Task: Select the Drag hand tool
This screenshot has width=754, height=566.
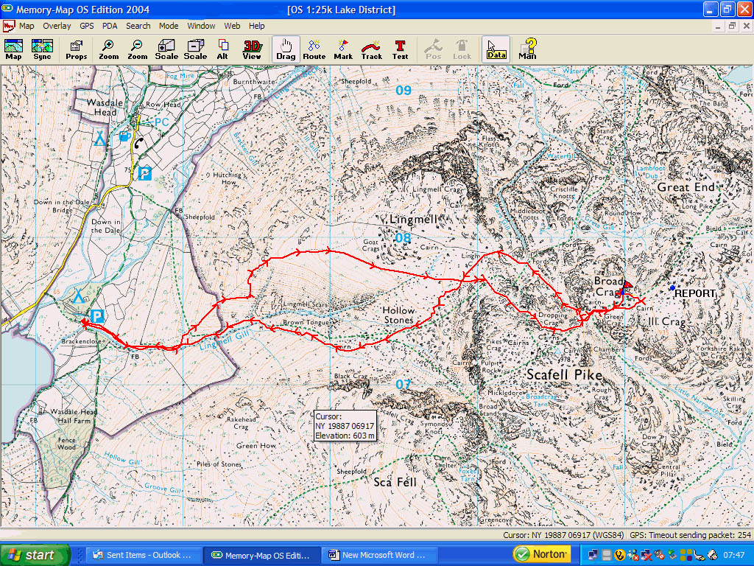Action: click(x=286, y=49)
